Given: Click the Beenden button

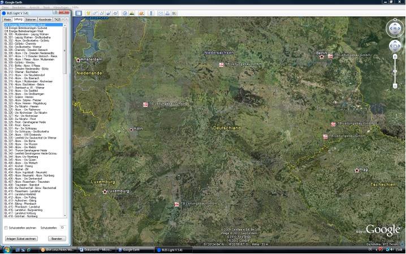Looking at the screenshot, I should (x=57, y=239).
